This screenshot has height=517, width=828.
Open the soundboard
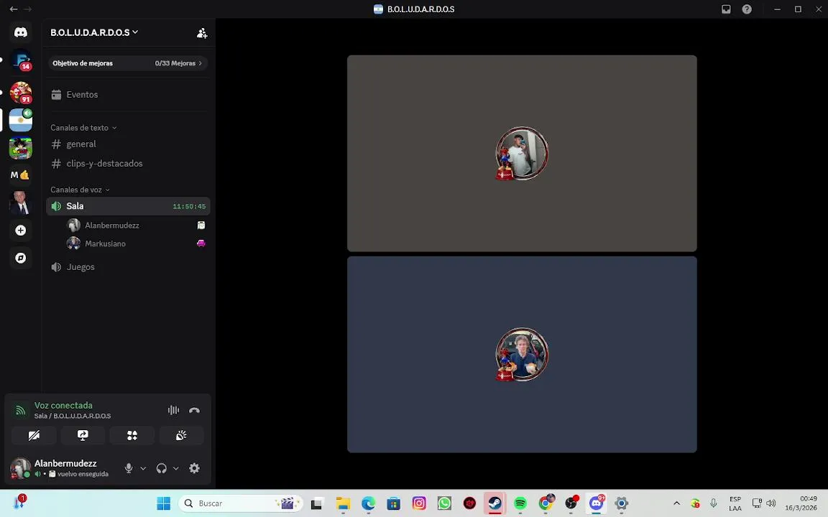pyautogui.click(x=181, y=436)
